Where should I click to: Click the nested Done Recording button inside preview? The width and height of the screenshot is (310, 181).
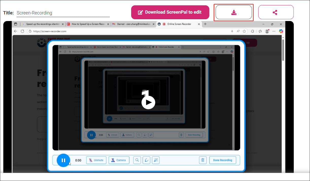coord(194,135)
